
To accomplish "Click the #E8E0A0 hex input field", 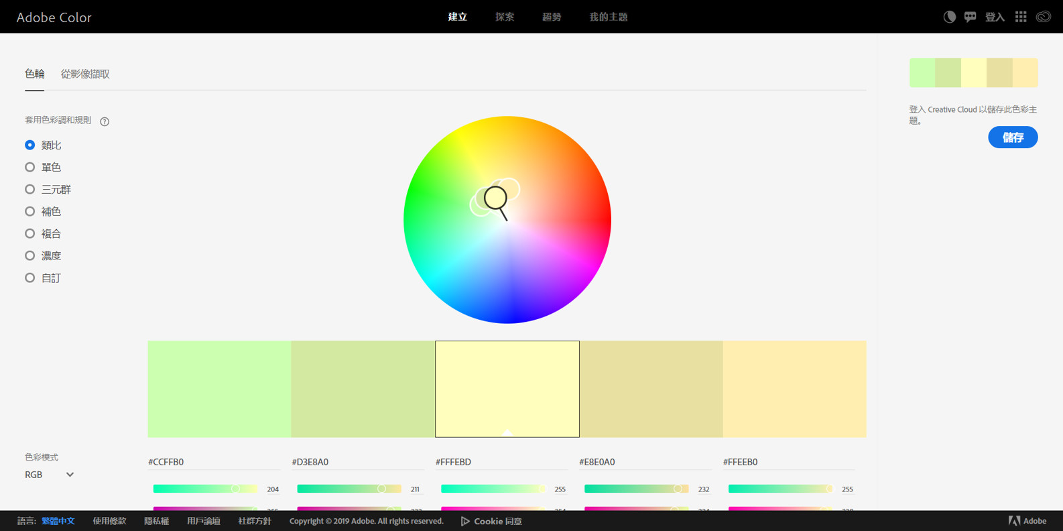I will click(x=645, y=462).
